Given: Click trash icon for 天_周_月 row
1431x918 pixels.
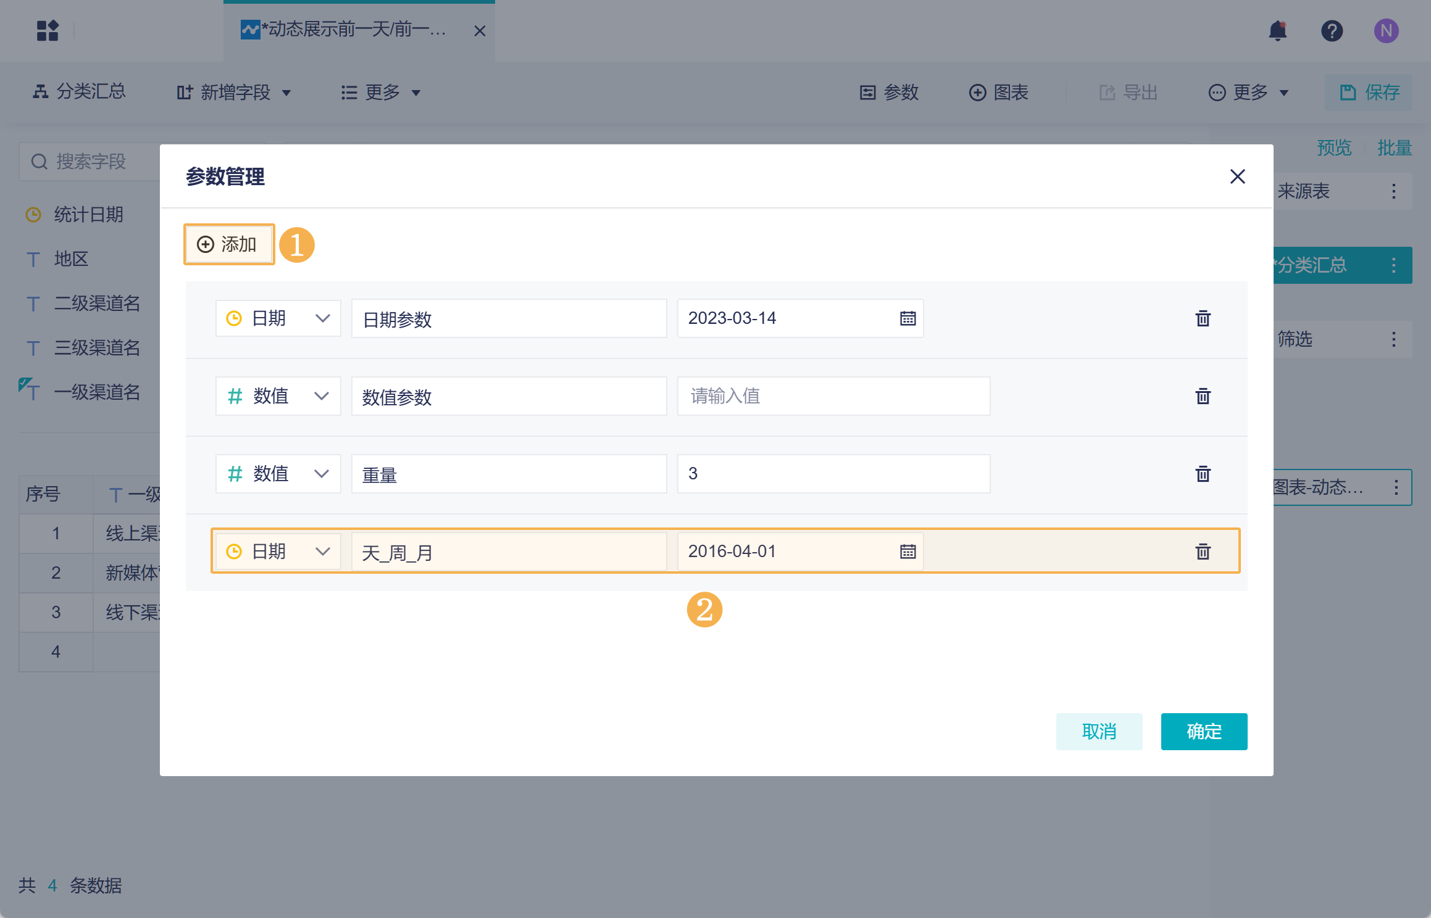Looking at the screenshot, I should 1203,552.
